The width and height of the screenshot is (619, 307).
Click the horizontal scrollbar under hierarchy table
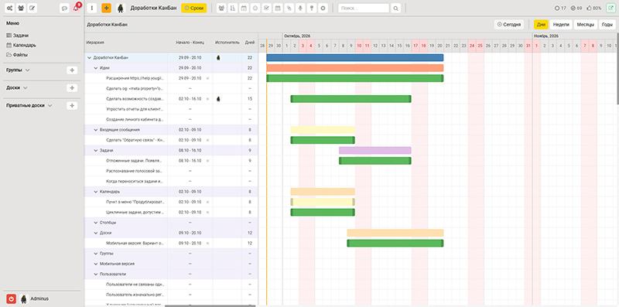click(x=210, y=305)
